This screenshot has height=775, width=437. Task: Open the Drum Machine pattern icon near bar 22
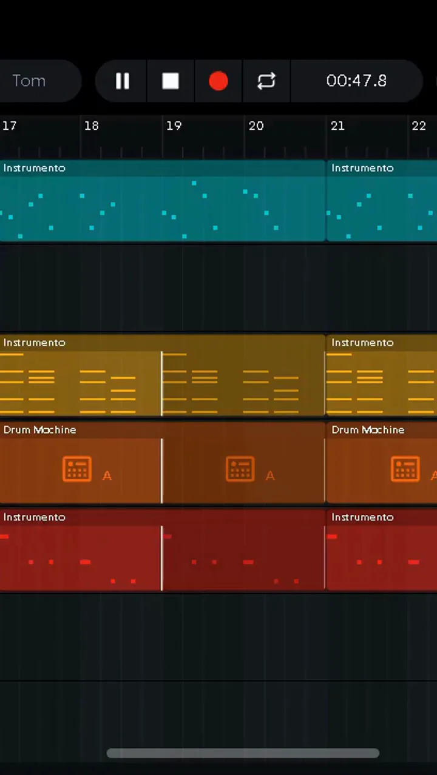click(405, 469)
